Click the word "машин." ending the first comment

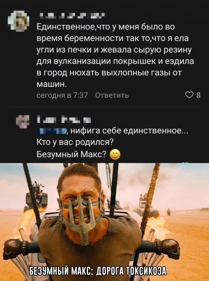[52, 84]
